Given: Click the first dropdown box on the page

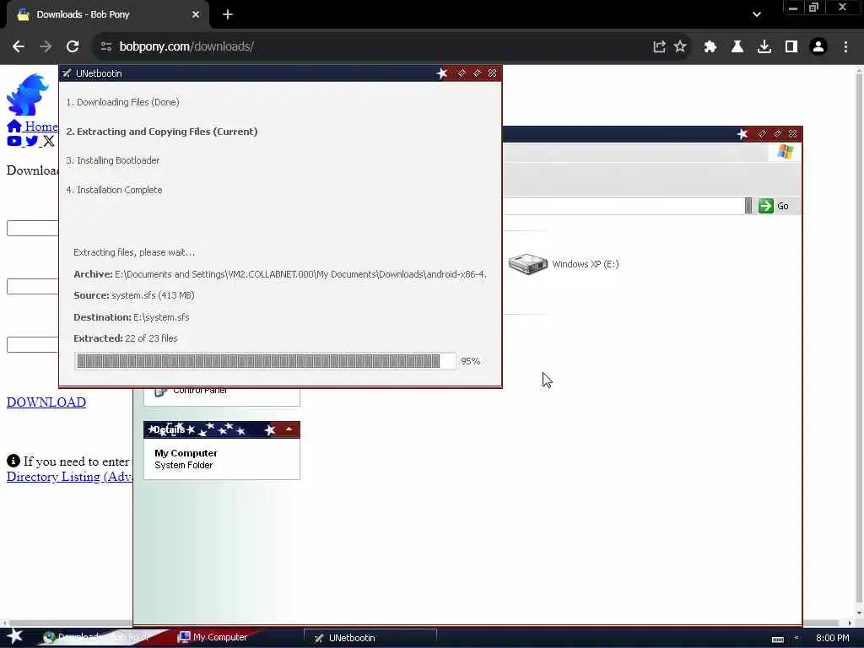Looking at the screenshot, I should click(33, 228).
